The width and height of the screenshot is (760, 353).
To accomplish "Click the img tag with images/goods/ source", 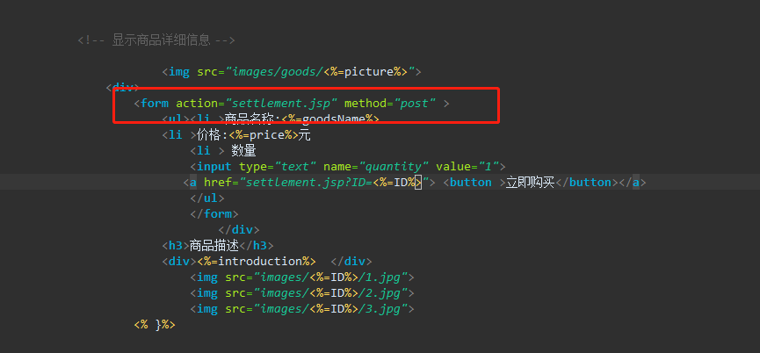I will click(x=292, y=72).
